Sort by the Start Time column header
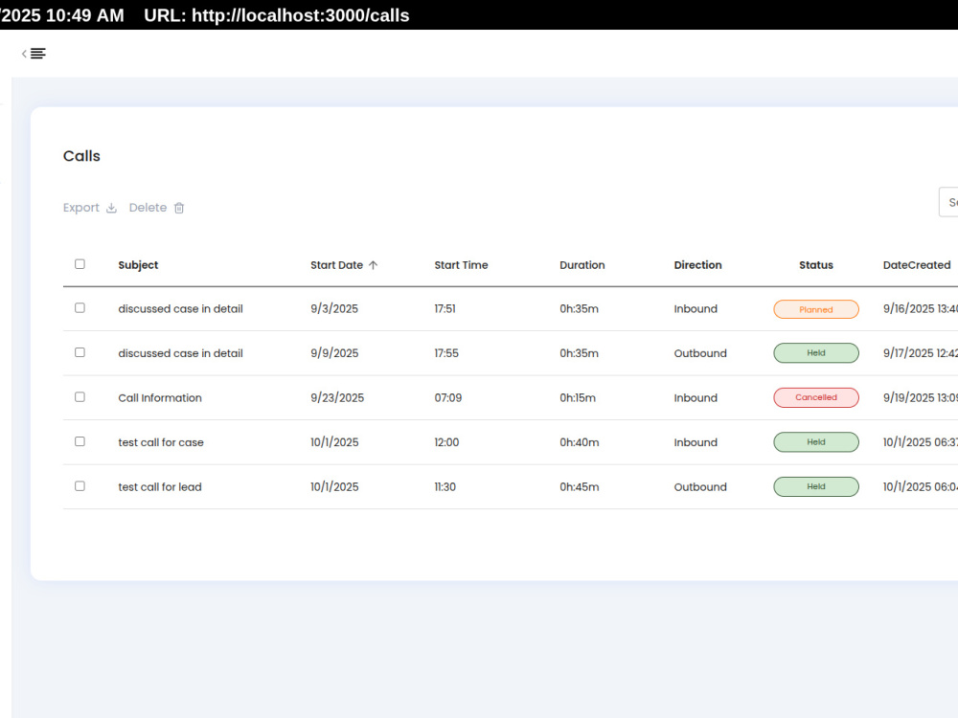 (x=462, y=265)
